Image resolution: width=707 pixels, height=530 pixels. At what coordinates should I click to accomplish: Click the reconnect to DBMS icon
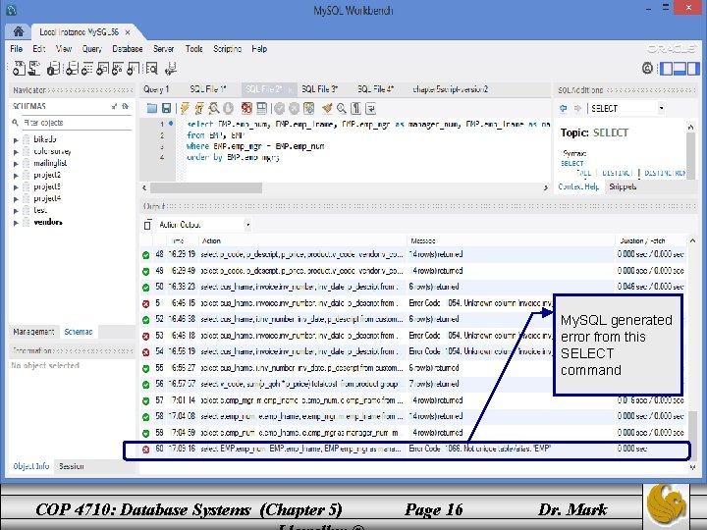(171, 68)
